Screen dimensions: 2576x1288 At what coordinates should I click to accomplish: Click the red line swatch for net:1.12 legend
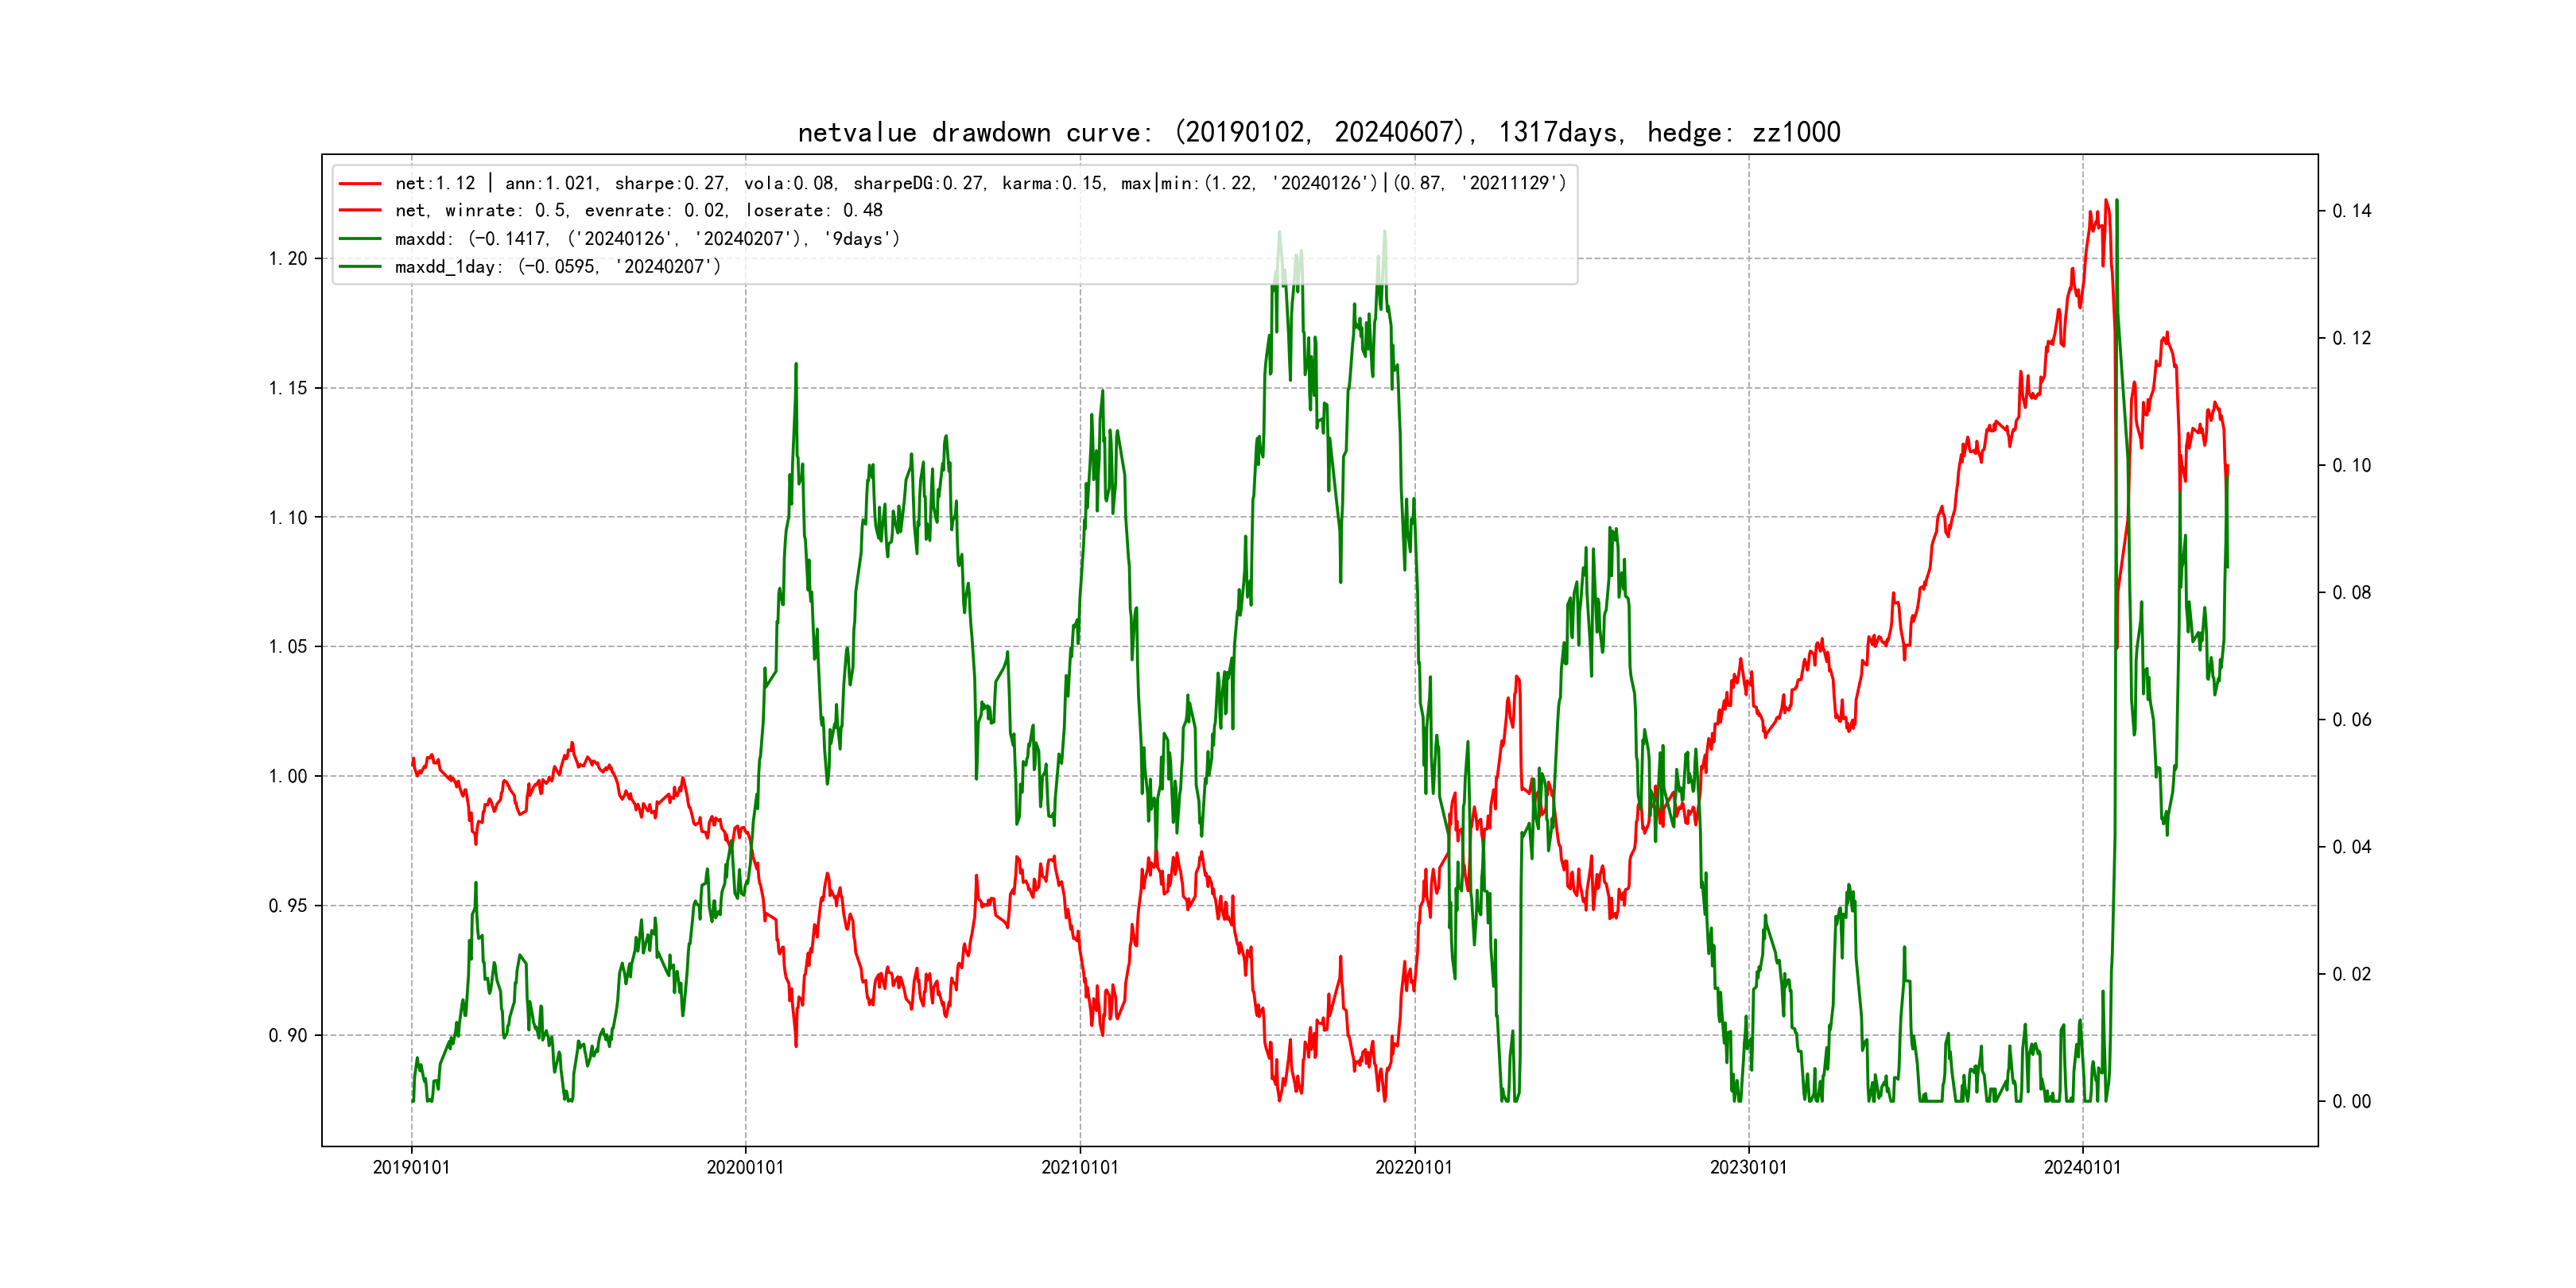[x=360, y=183]
